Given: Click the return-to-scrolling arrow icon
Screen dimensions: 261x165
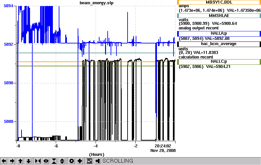Looking at the screenshot, I should 97,161.
